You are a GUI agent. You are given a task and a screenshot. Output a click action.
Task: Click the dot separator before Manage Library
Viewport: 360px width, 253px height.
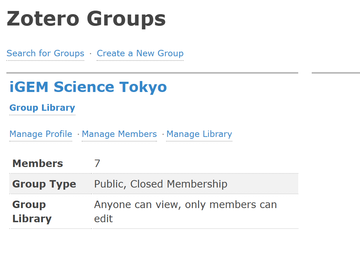(x=163, y=134)
